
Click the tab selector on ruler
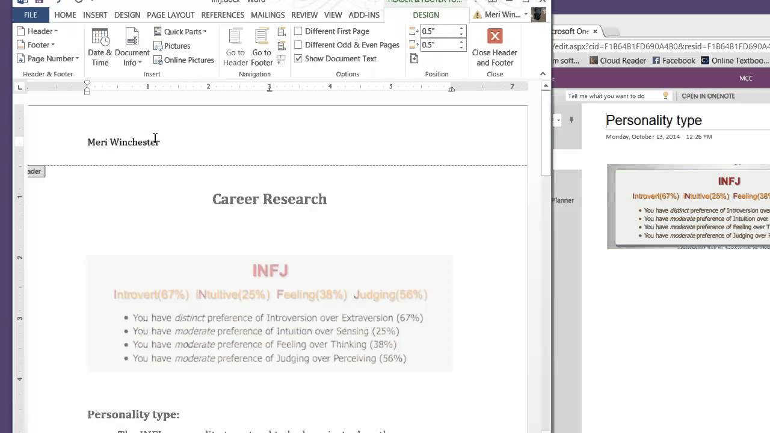click(x=20, y=87)
